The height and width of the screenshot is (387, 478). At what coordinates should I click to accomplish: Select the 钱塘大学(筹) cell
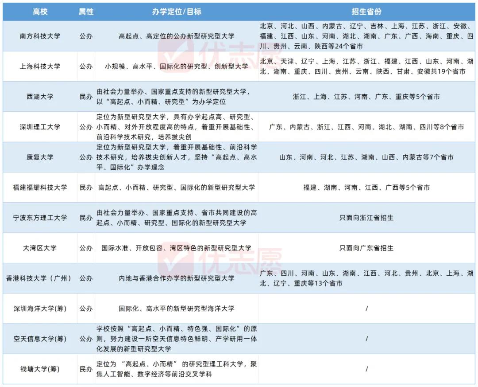(40, 369)
